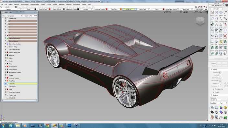Select the ellipse curve tool in shelf

[221, 13]
